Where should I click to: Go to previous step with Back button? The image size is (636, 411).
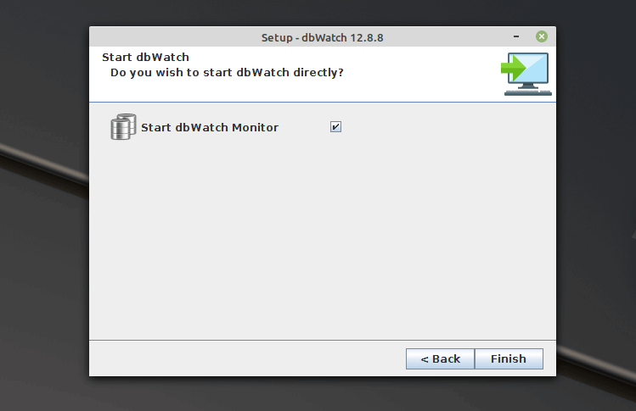click(440, 358)
